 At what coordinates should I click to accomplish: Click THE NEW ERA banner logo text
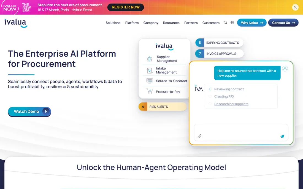pos(26,7)
